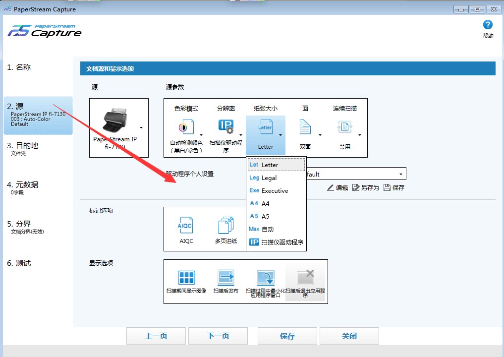Viewport: 504px width, 357px height.
Task: Choose A5 from paper size list
Action: [x=276, y=216]
